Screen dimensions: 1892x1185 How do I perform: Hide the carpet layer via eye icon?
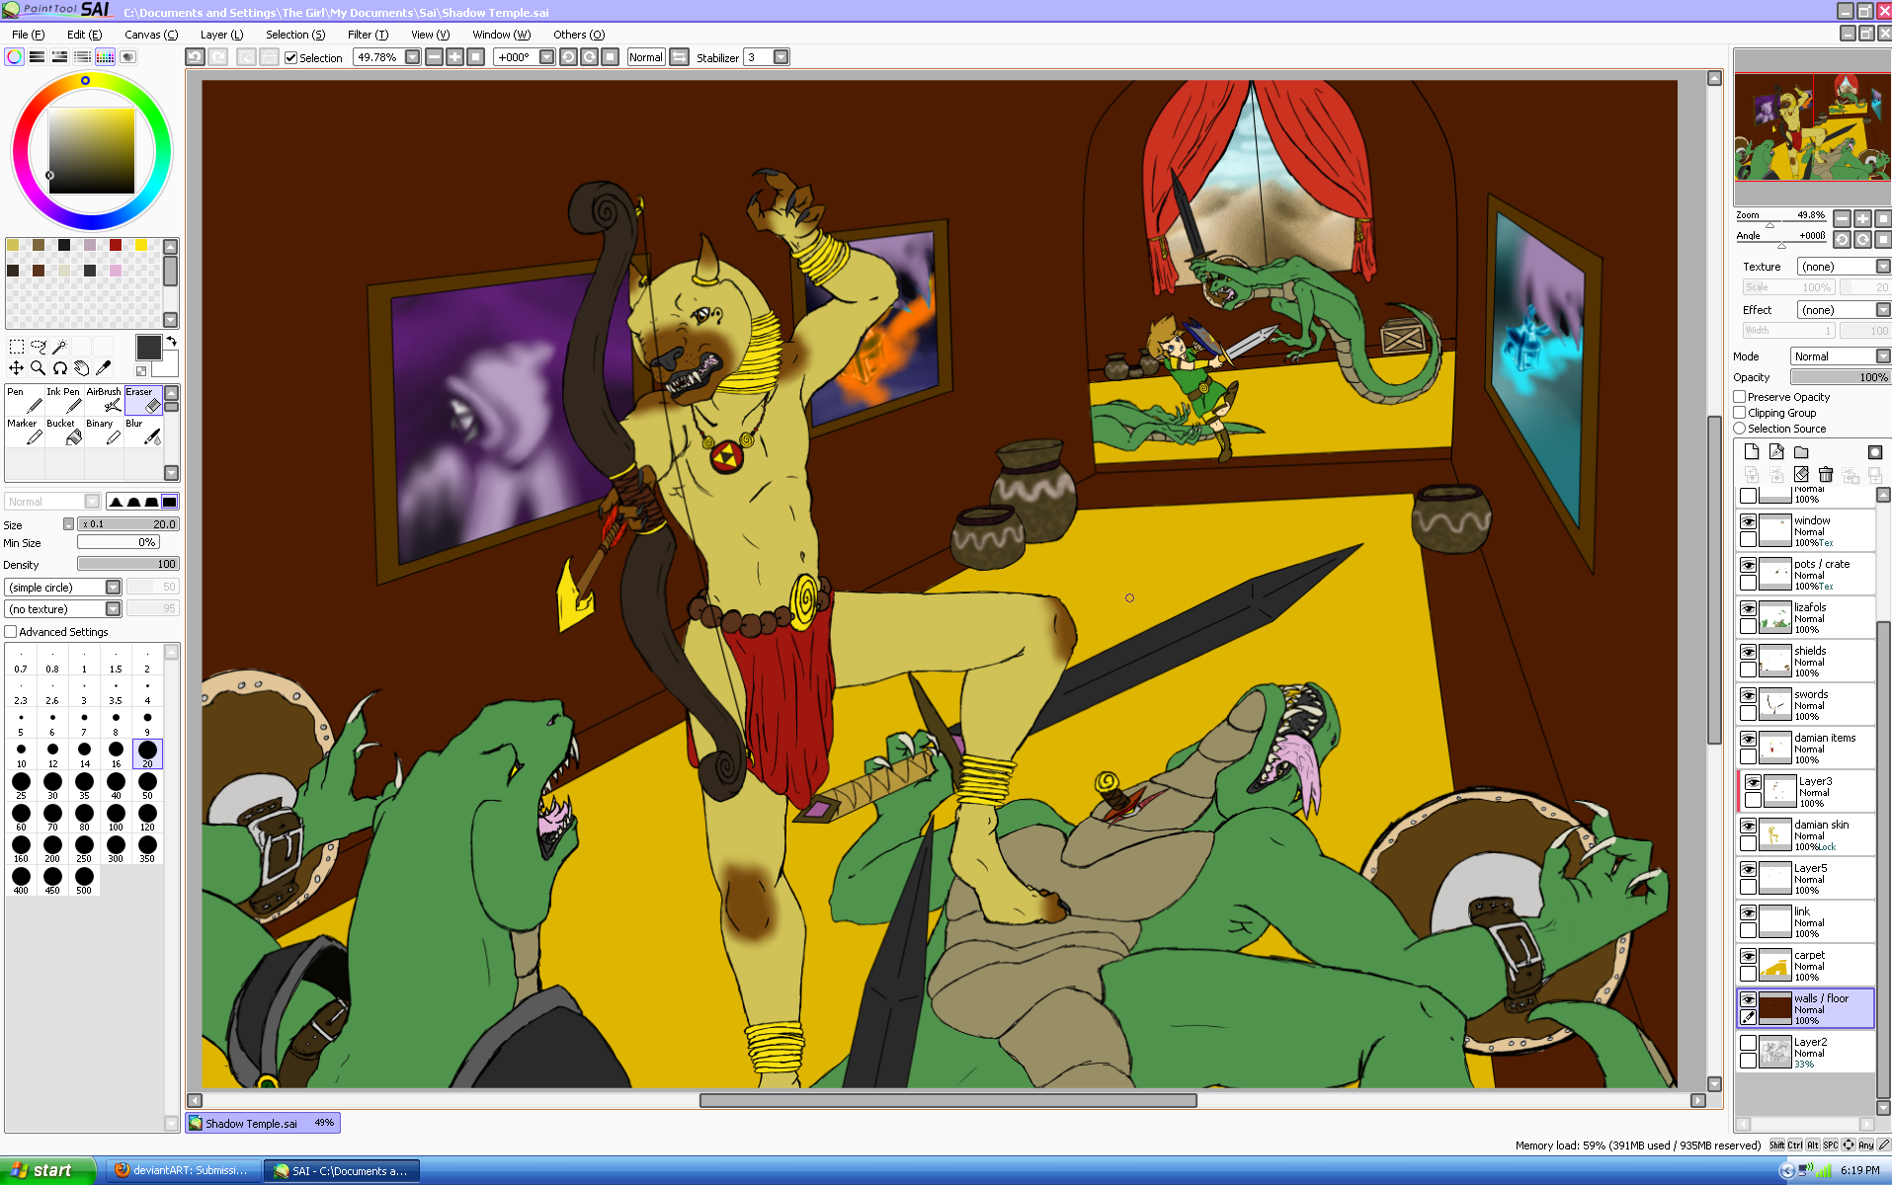point(1749,956)
